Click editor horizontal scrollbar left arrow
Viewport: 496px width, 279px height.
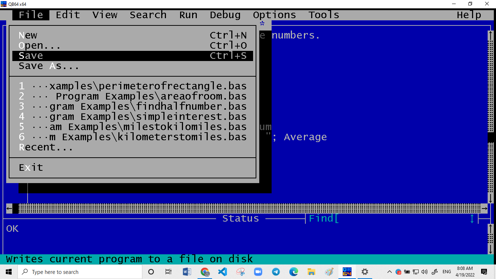click(x=9, y=208)
